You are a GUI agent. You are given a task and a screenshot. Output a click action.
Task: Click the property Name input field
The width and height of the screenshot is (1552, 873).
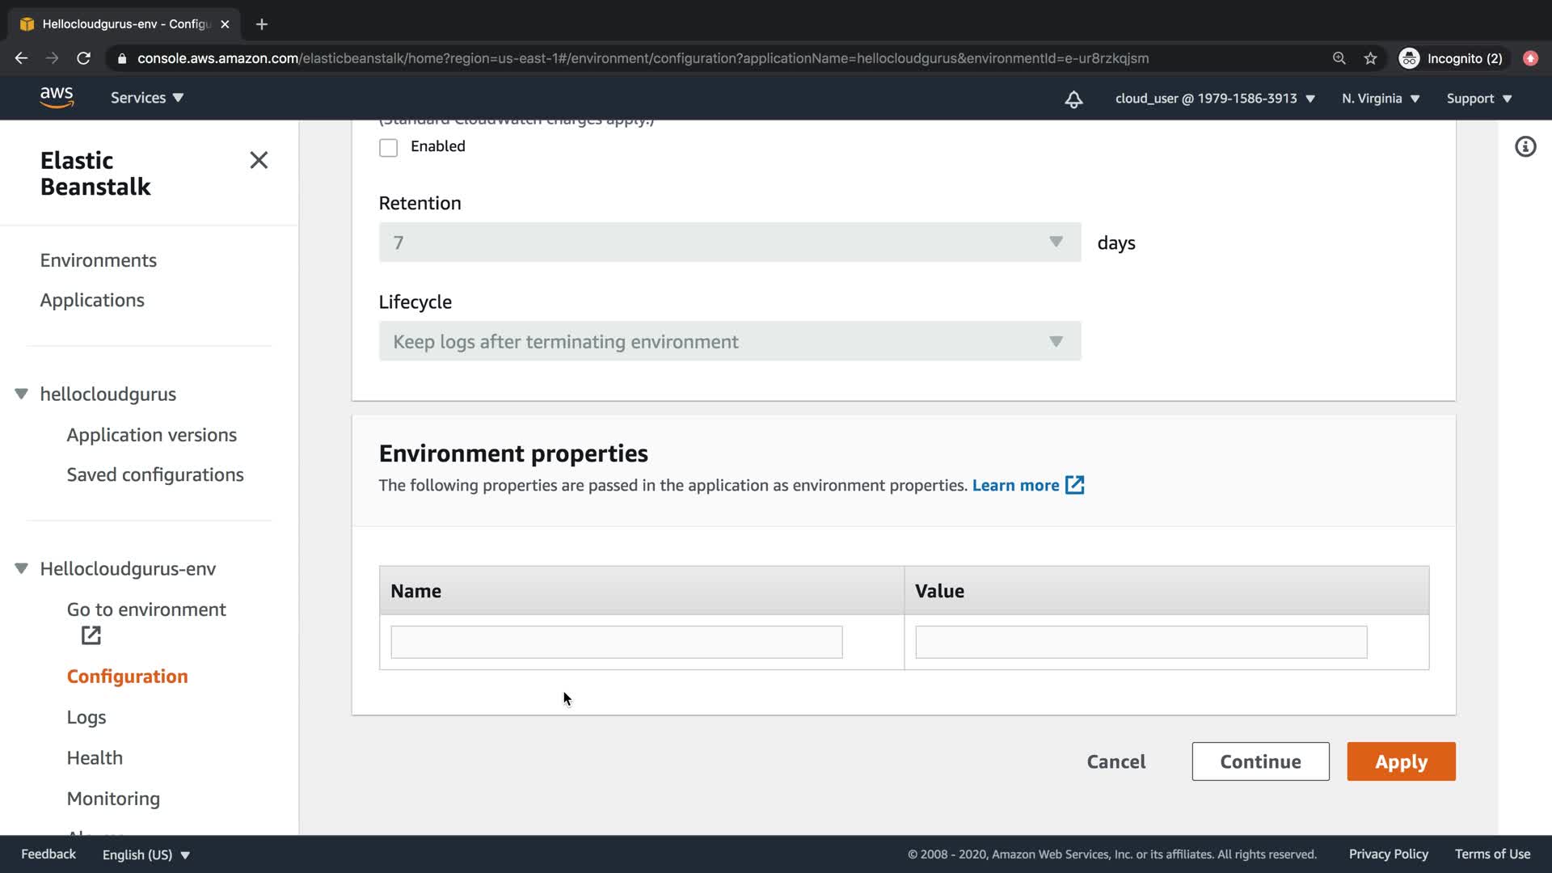pos(616,642)
